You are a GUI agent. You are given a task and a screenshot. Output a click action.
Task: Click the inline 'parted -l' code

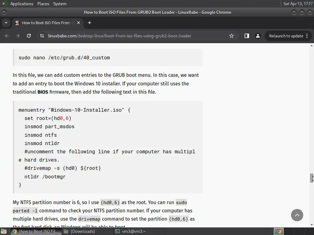pyautogui.click(x=25, y=211)
